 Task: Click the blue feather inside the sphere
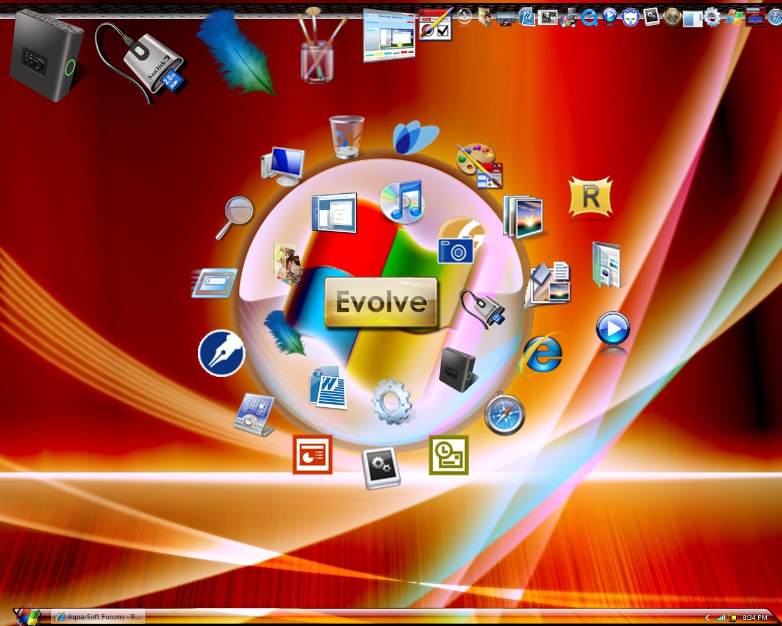click(x=285, y=333)
